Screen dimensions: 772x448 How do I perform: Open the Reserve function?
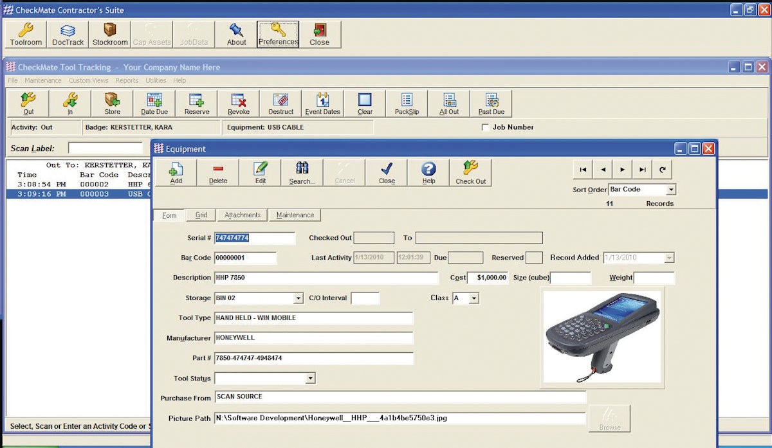[x=196, y=103]
